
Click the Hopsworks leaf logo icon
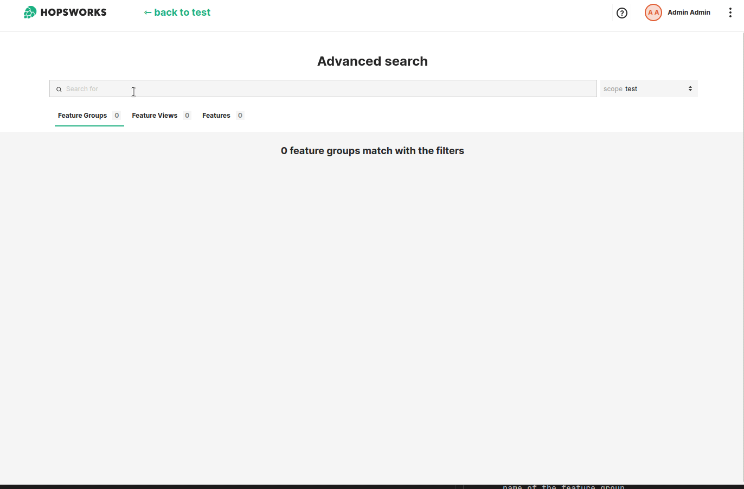[x=30, y=12]
